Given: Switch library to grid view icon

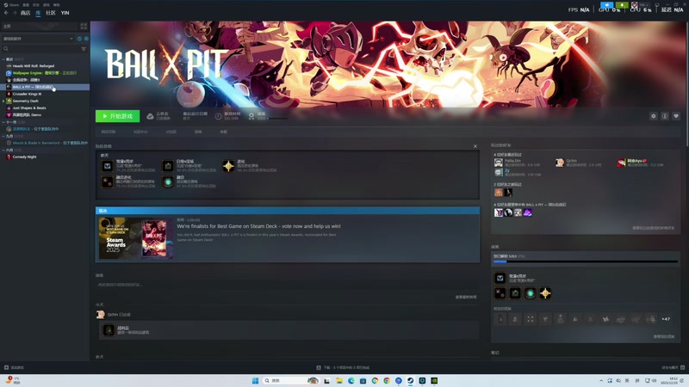Looking at the screenshot, I should click(x=84, y=27).
